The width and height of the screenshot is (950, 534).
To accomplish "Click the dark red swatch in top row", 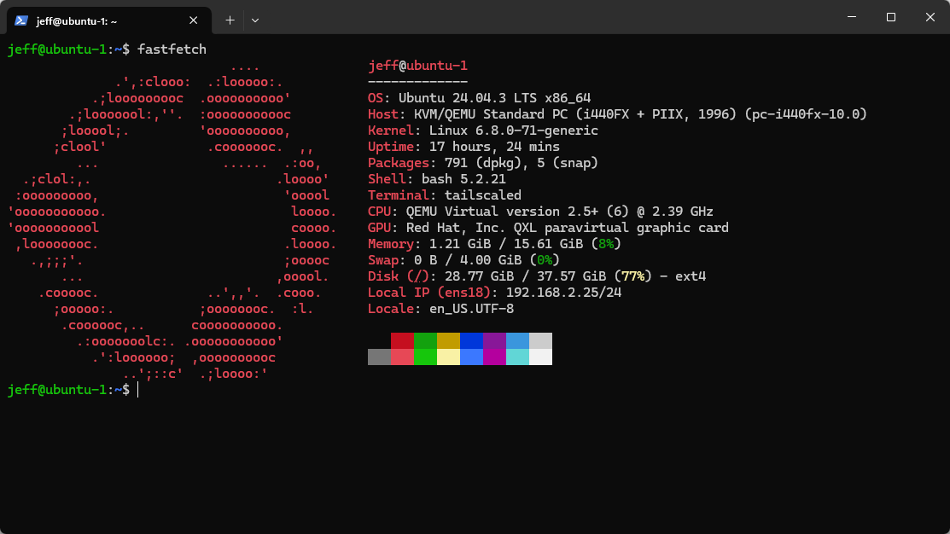I will pos(402,341).
